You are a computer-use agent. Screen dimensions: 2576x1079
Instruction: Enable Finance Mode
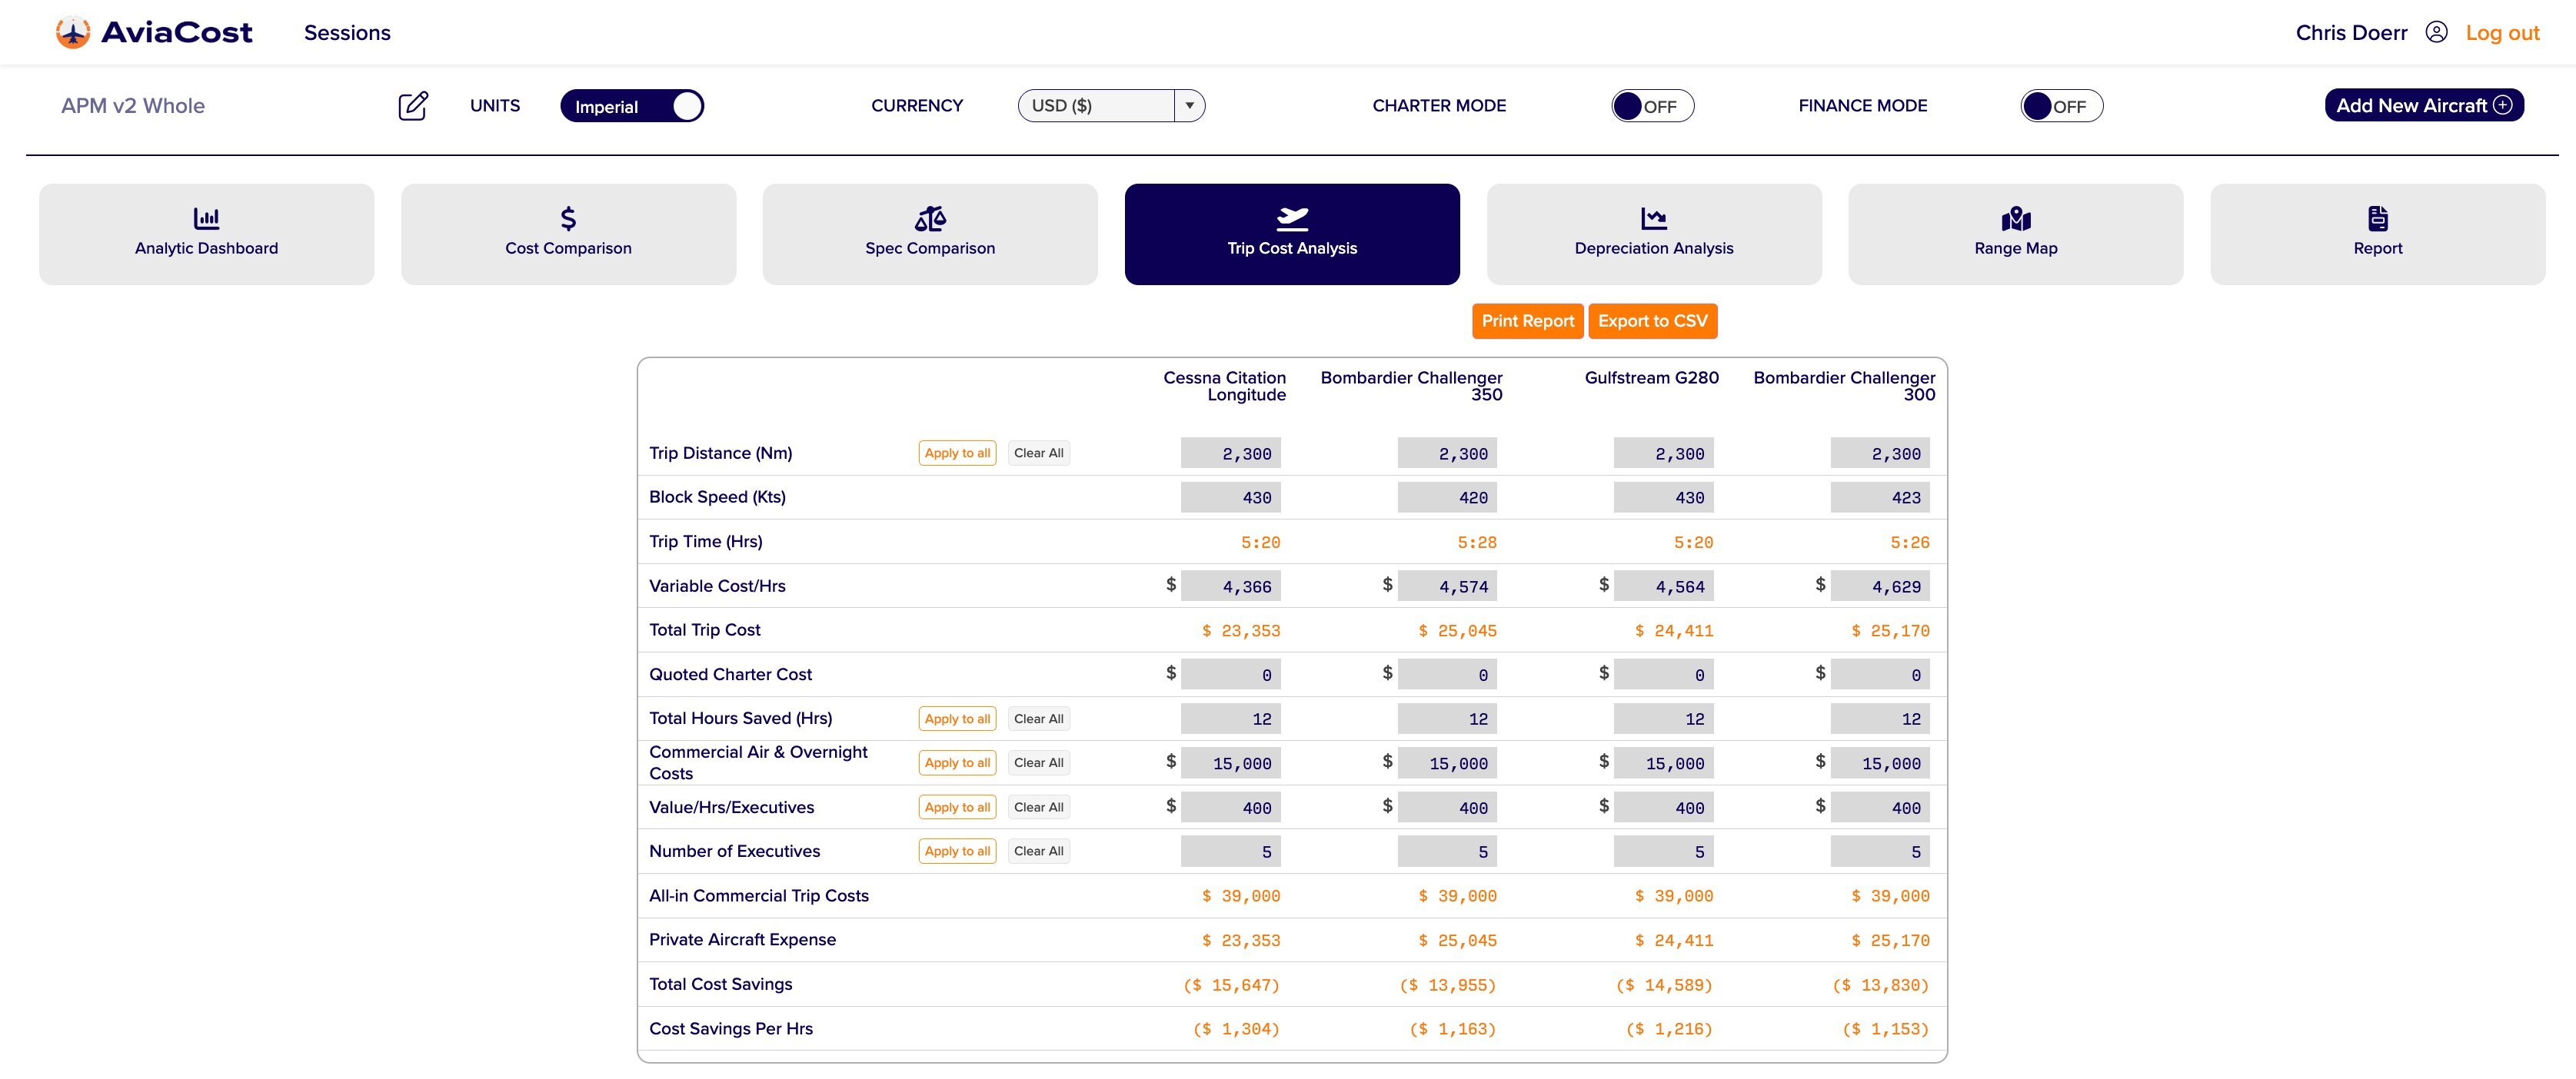click(x=2061, y=105)
